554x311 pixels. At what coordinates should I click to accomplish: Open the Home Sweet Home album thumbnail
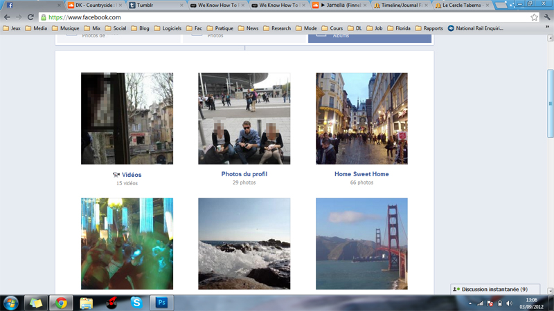361,118
